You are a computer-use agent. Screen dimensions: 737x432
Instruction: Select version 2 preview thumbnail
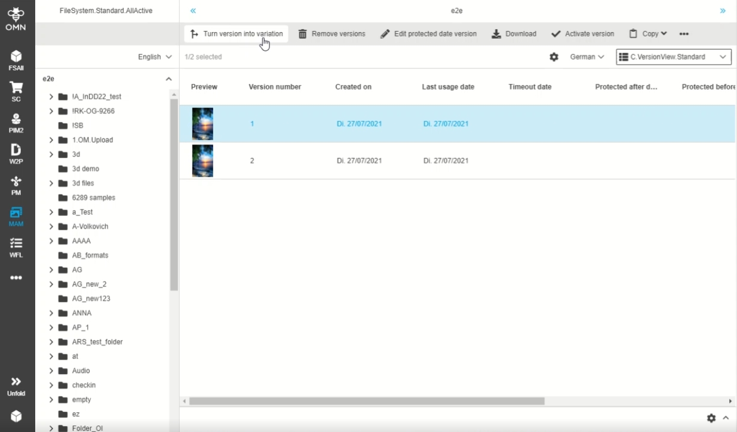pos(202,161)
